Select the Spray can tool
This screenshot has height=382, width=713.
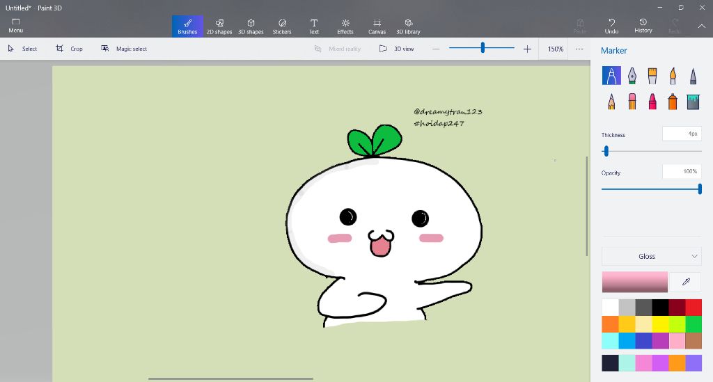coord(673,102)
